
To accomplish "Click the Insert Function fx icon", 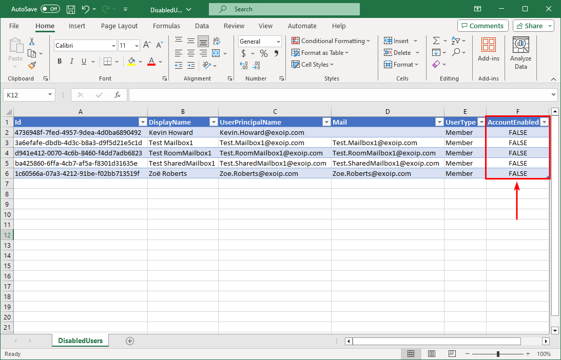I will (118, 95).
